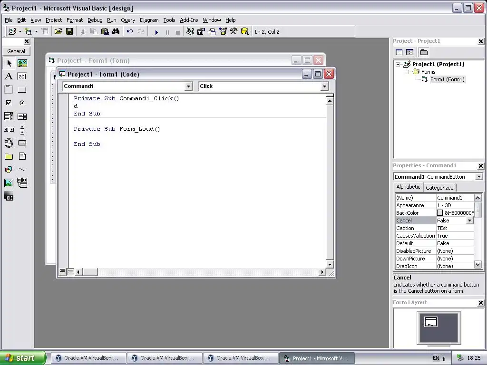Click the Open Project toolbar icon
The height and width of the screenshot is (365, 487).
[58, 32]
